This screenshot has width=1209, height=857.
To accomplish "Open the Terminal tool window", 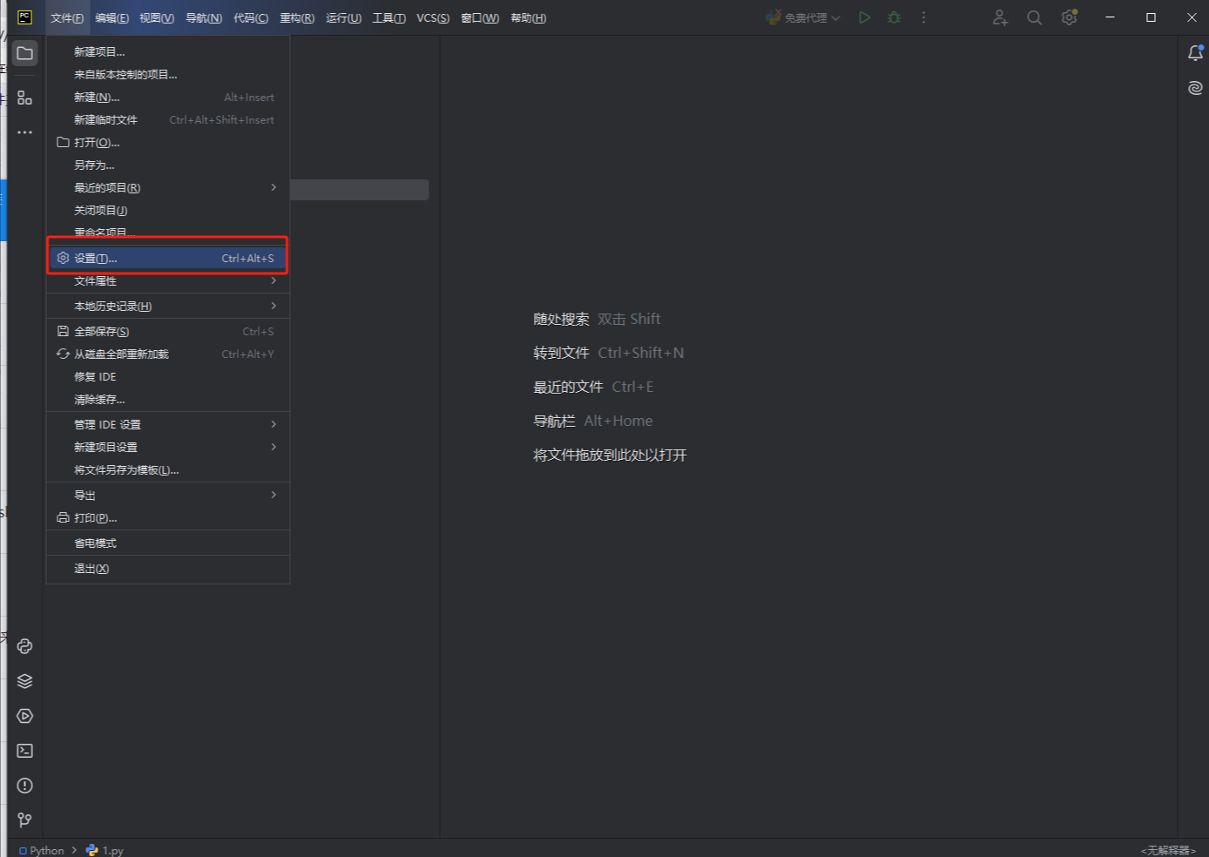I will coord(25,751).
